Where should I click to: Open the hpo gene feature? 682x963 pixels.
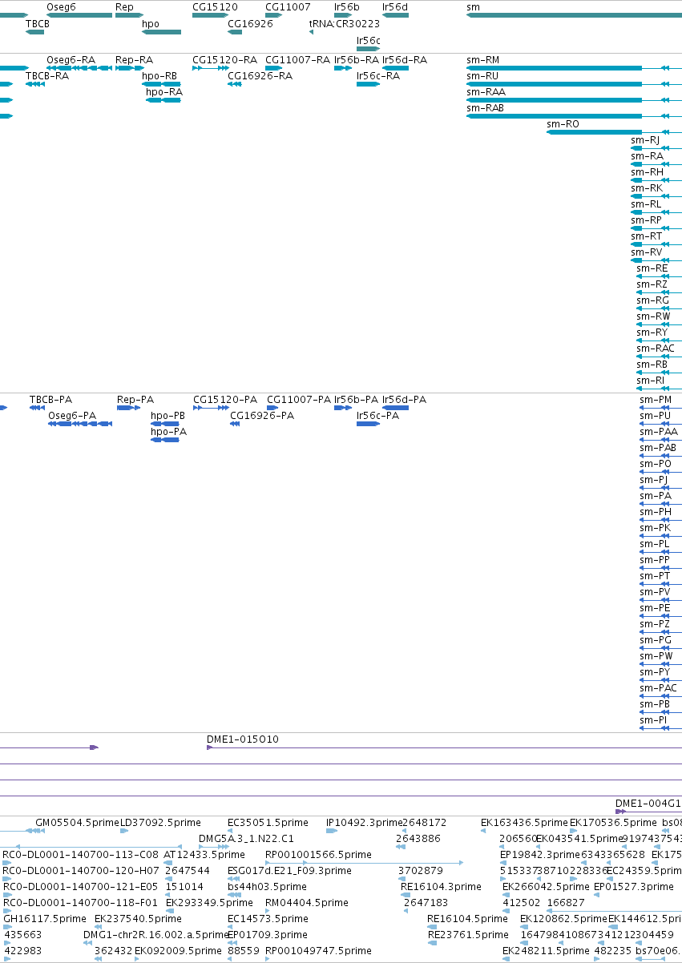[x=162, y=32]
